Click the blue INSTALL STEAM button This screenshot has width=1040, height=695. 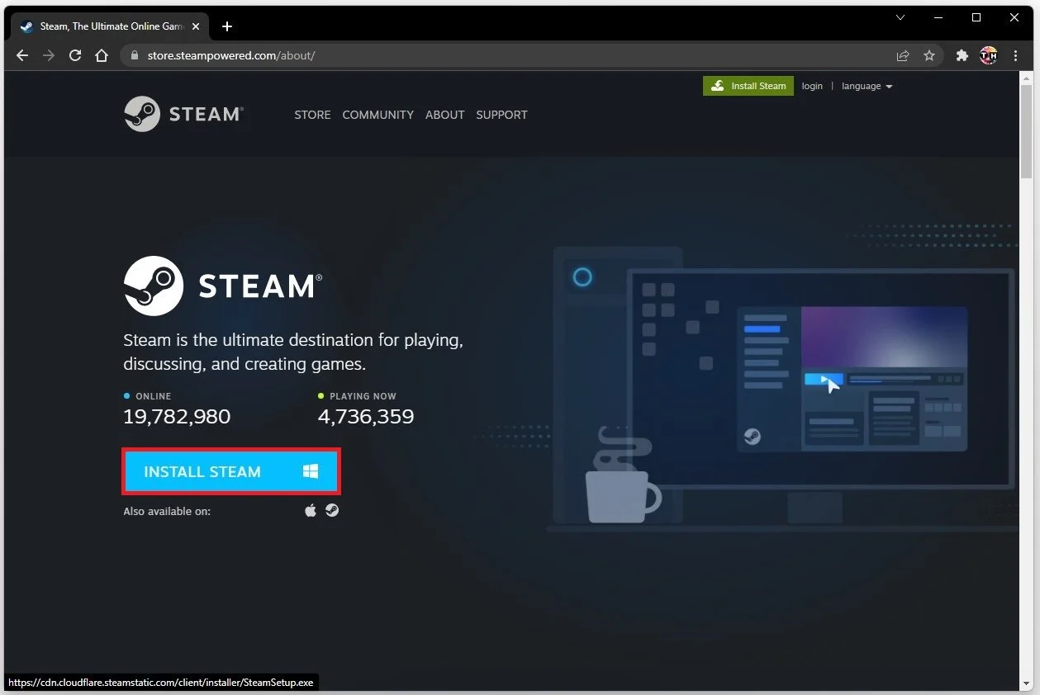point(231,471)
